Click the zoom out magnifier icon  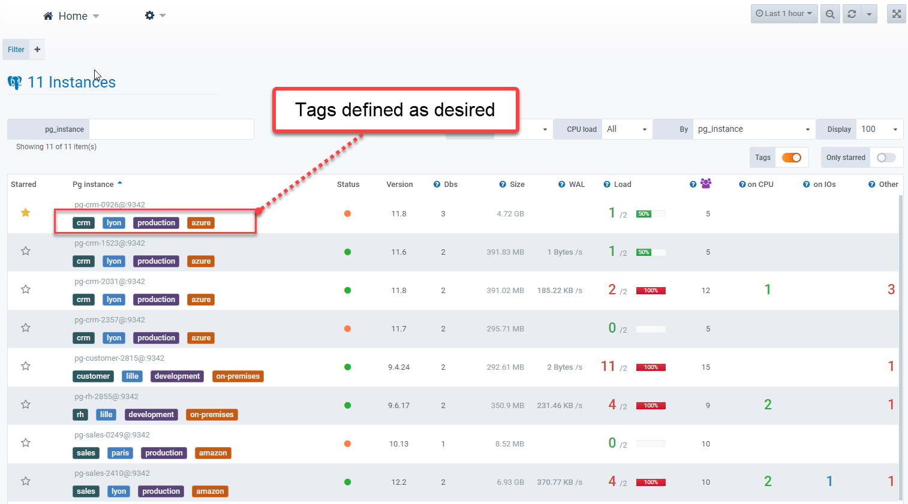point(830,14)
